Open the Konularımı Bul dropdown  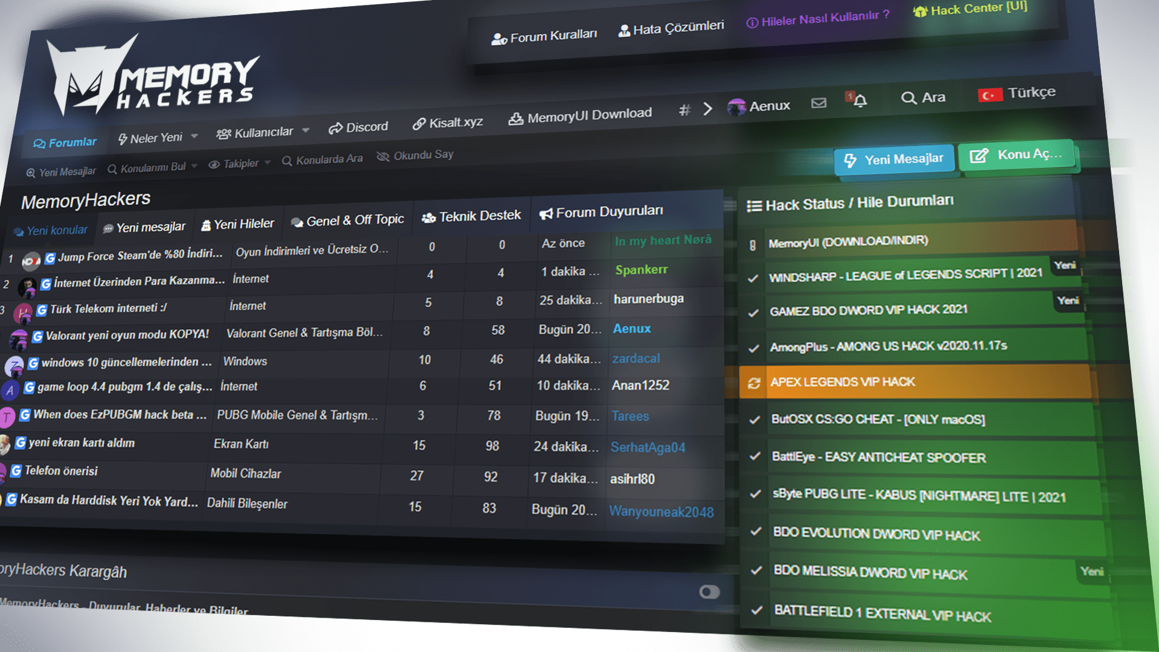coord(152,168)
